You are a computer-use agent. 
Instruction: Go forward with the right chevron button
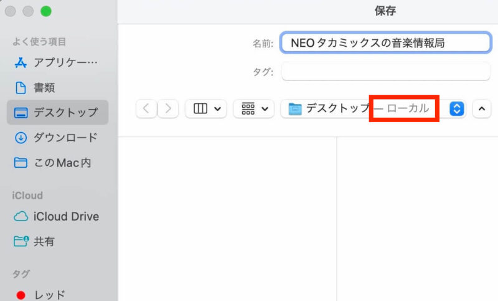point(167,108)
